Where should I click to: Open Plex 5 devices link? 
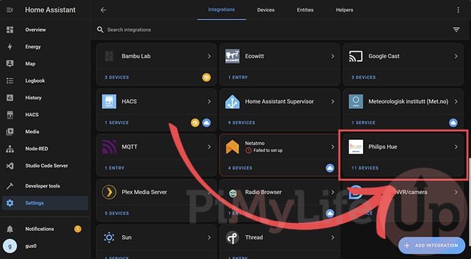coord(116,213)
